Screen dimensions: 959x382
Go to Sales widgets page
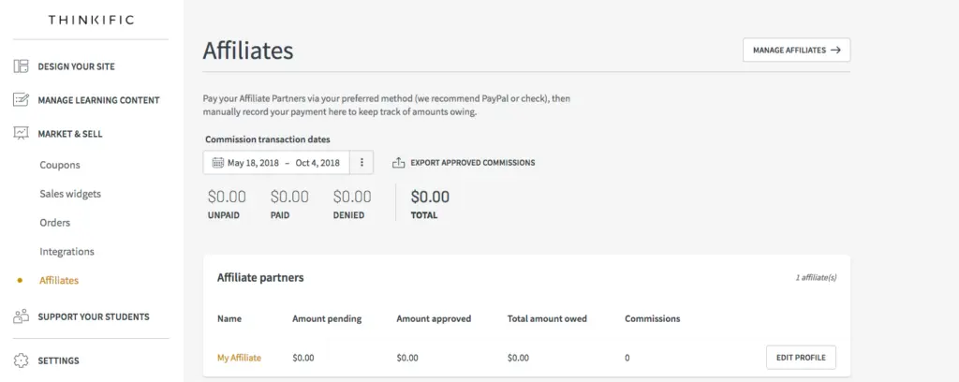tap(70, 194)
